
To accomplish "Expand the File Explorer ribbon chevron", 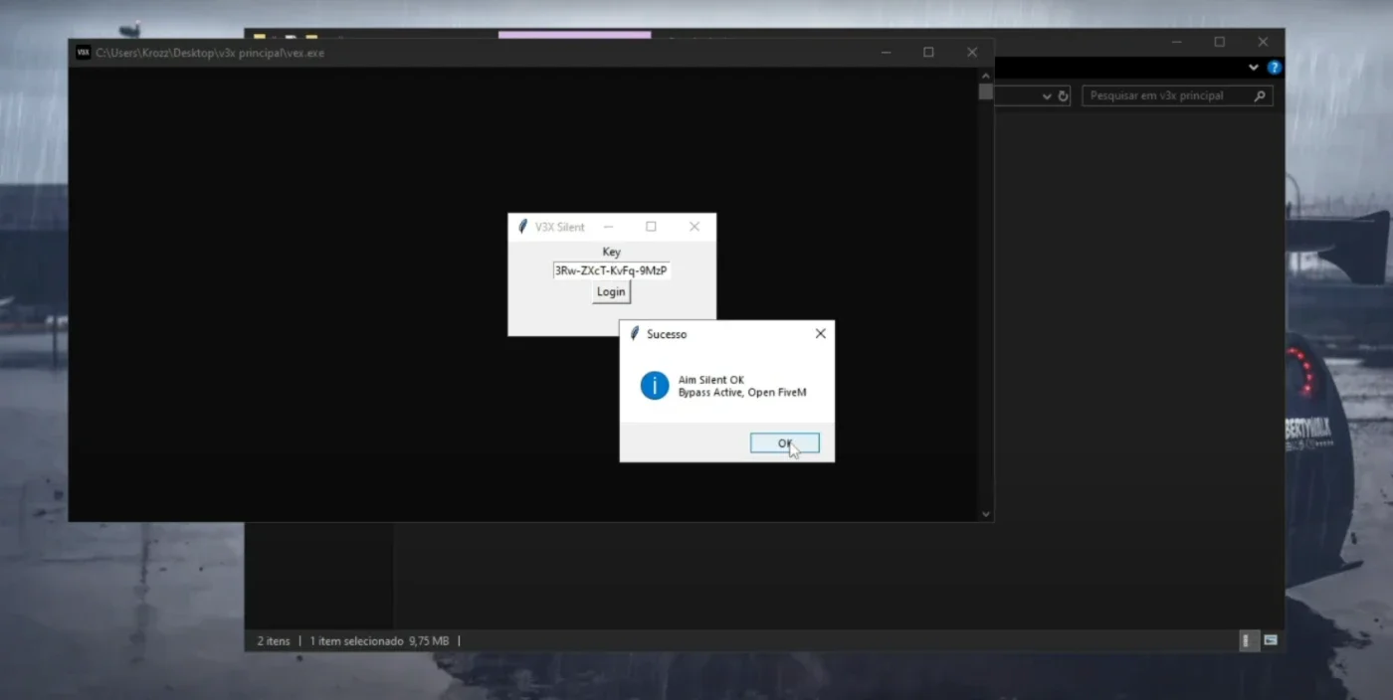I will pos(1254,68).
